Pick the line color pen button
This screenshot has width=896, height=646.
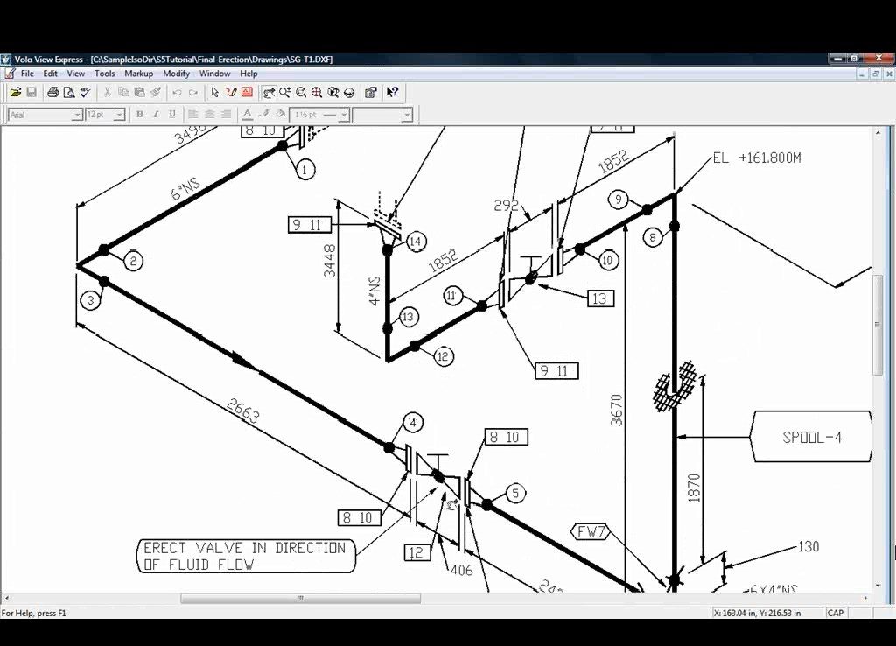(264, 115)
